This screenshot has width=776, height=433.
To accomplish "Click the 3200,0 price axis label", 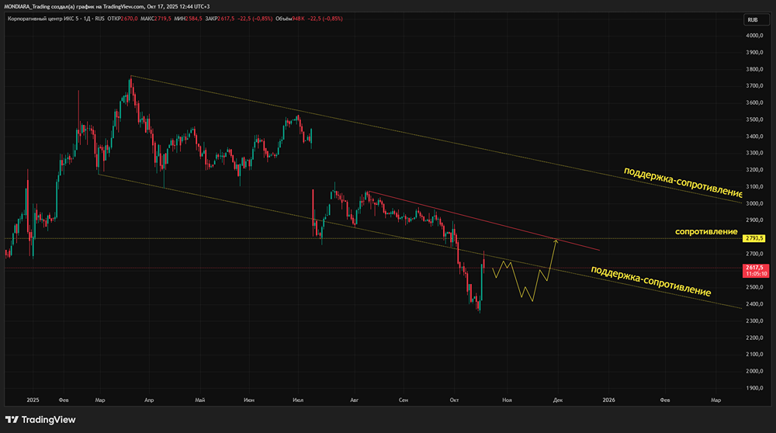I will pyautogui.click(x=754, y=170).
